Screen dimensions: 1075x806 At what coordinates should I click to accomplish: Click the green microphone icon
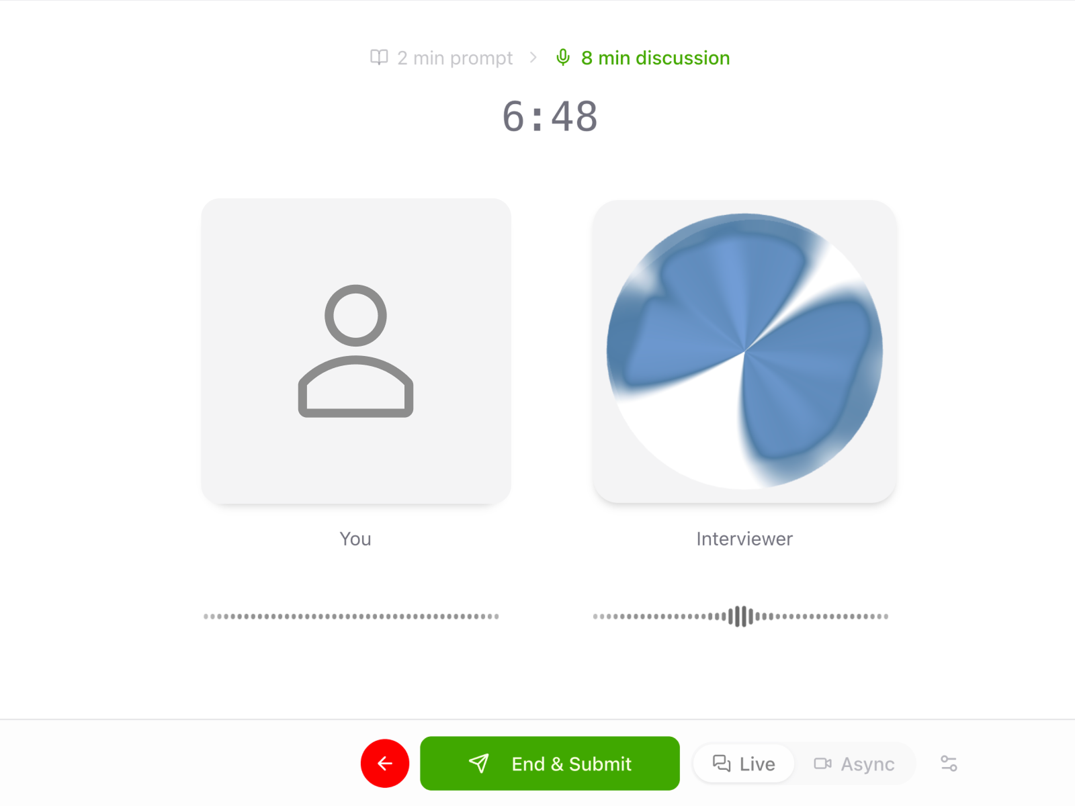click(x=563, y=58)
